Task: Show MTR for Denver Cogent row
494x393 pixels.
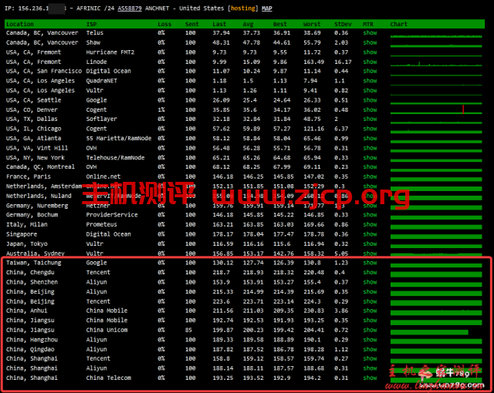Action: [x=370, y=109]
